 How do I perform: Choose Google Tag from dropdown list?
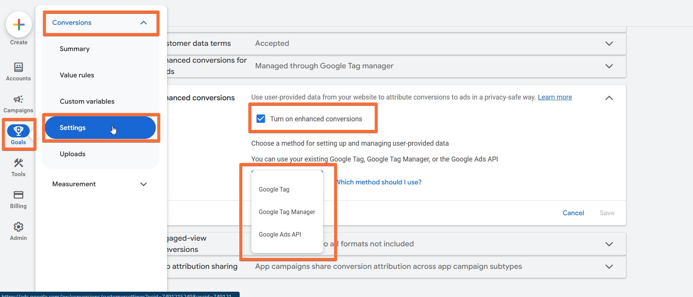287,190
